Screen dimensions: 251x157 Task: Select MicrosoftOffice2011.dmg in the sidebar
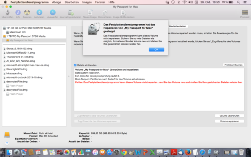pos(34,53)
